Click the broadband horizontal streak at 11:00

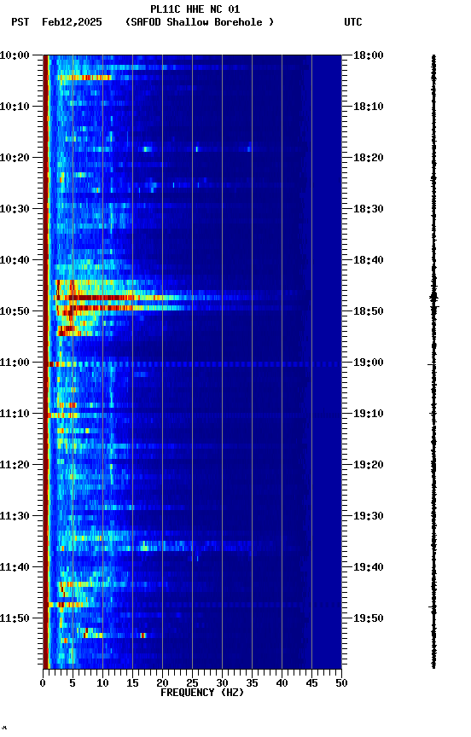click(195, 364)
